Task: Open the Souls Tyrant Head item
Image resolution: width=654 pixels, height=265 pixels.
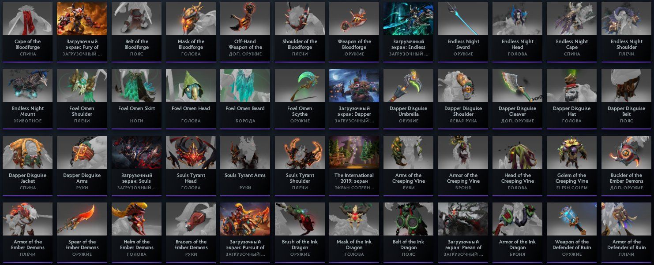Action: (x=191, y=166)
